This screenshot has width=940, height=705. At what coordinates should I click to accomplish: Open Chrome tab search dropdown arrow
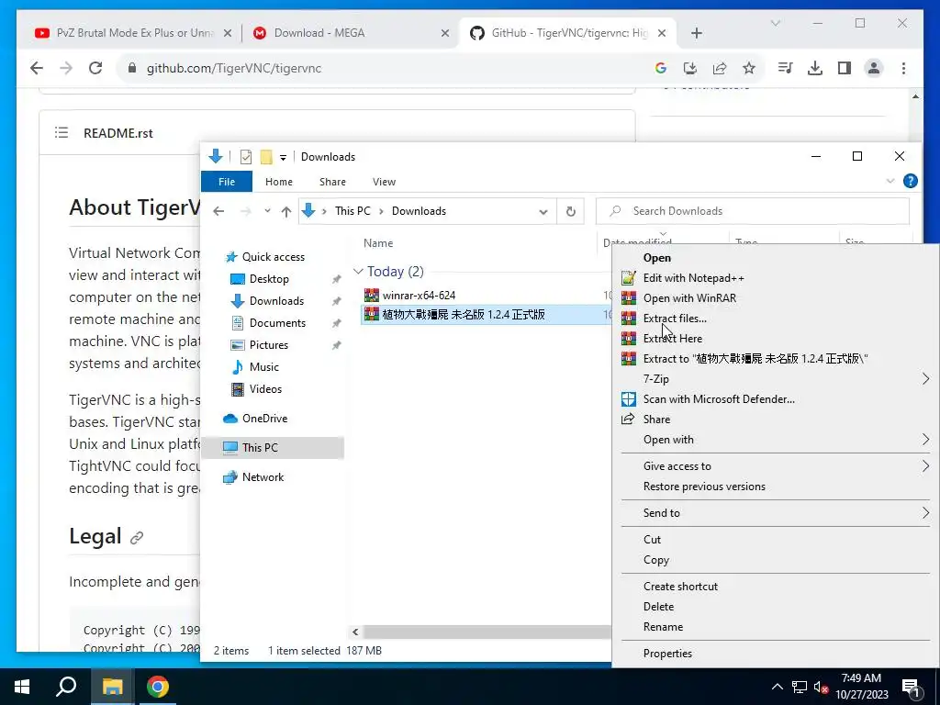click(775, 23)
